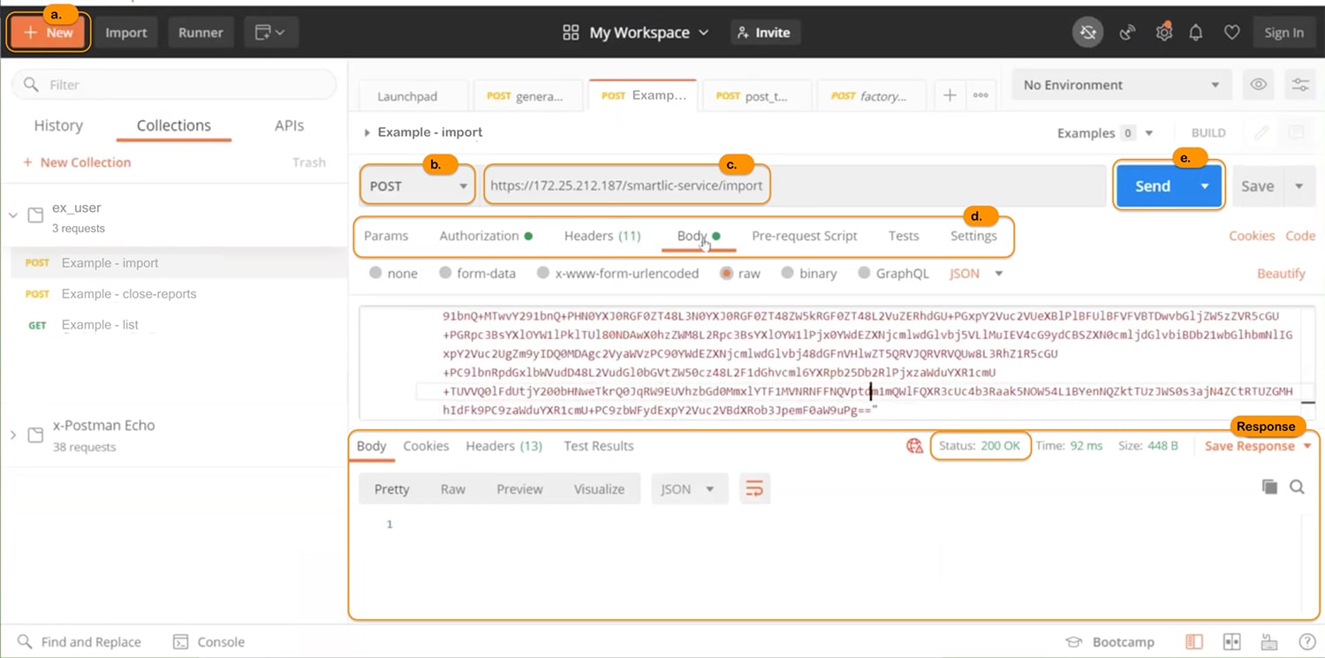
Task: Select the form-data radio button
Action: tap(445, 274)
